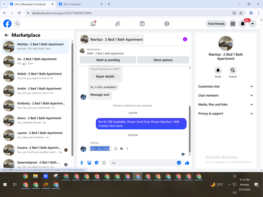
Task: Attach a photo with the image icon
Action: click(89, 163)
